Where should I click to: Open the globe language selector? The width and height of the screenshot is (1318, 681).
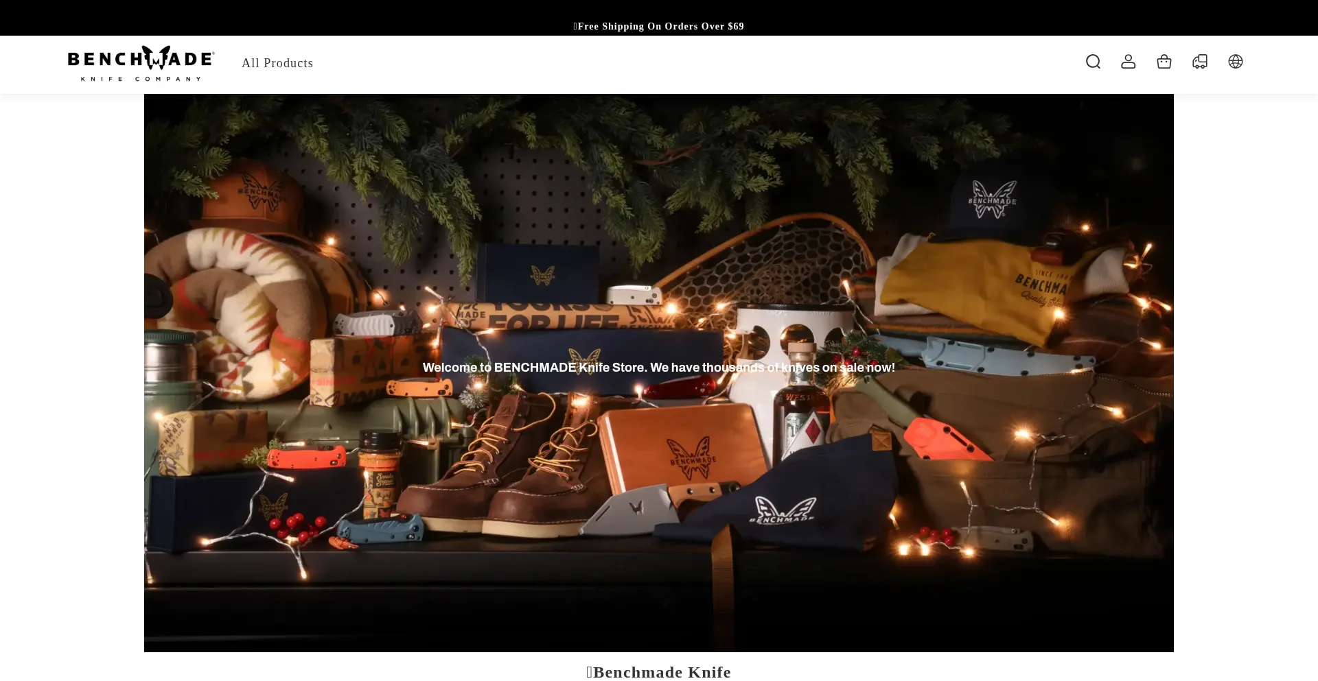[x=1236, y=62]
